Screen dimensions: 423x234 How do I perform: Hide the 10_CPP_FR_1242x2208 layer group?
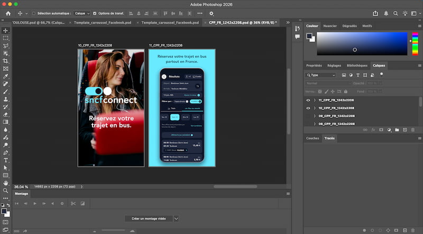pos(308,108)
